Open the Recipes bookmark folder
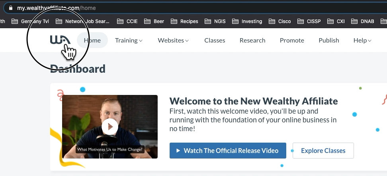Viewport: 387px width, 176px height. click(x=184, y=21)
